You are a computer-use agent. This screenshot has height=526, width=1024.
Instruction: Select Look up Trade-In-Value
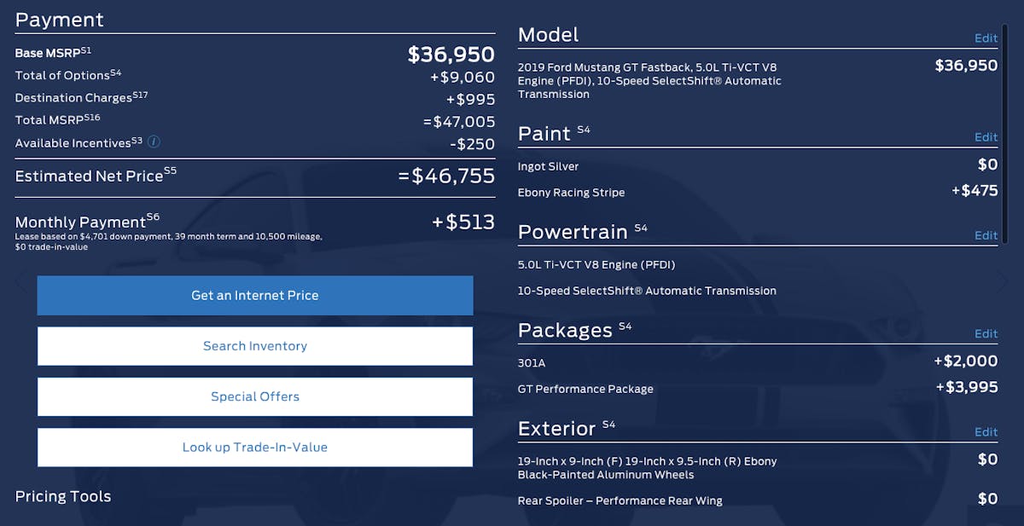254,448
